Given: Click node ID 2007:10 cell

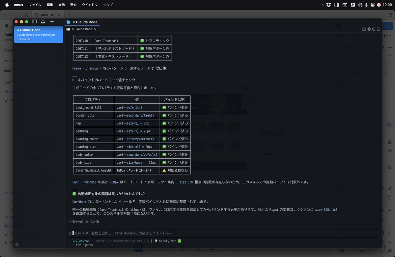Looking at the screenshot, I should pos(82,41).
